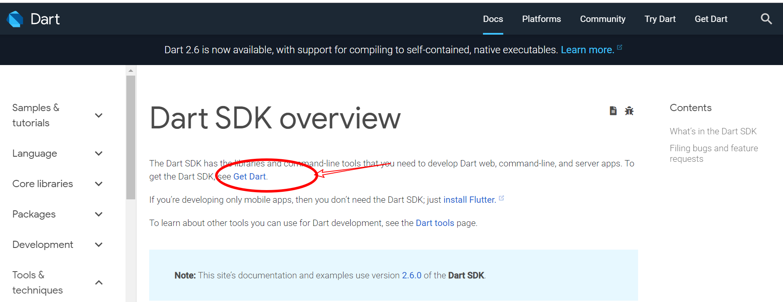The width and height of the screenshot is (783, 302).
Task: Open the Platforms menu item
Action: point(541,19)
